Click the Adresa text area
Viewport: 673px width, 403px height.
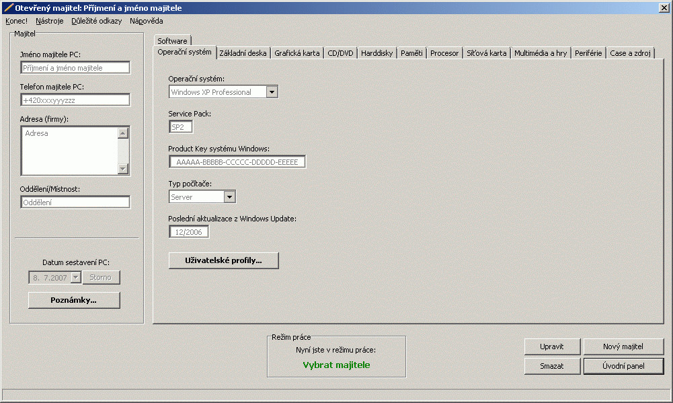point(69,151)
